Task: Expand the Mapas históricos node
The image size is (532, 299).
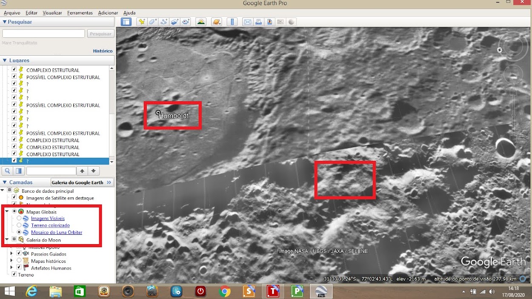Action: click(x=12, y=261)
